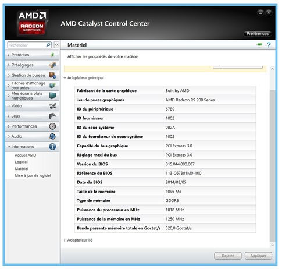Click the 'Réglage maxi du bus' label
282x269 pixels.
97,155
